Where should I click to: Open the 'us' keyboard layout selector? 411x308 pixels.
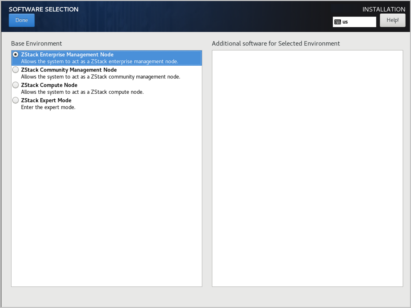tap(354, 22)
